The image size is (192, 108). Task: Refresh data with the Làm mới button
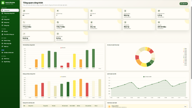[x=184, y=4]
